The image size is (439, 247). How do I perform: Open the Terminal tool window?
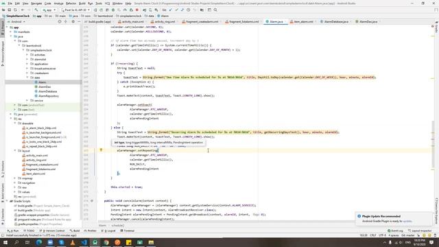[x=128, y=231]
